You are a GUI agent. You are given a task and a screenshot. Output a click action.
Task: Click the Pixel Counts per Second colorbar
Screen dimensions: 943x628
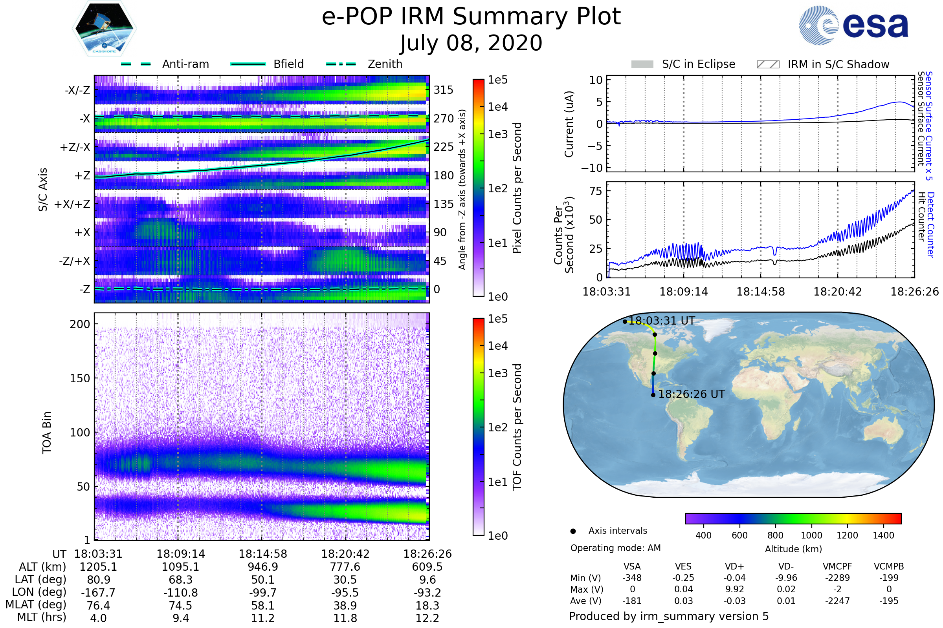(x=478, y=188)
